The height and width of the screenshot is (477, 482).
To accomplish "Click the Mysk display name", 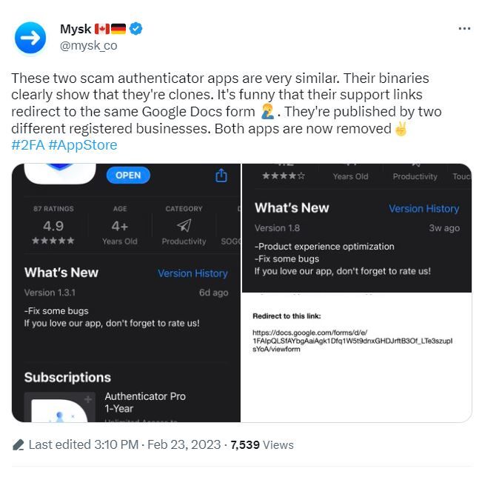I will (x=75, y=29).
